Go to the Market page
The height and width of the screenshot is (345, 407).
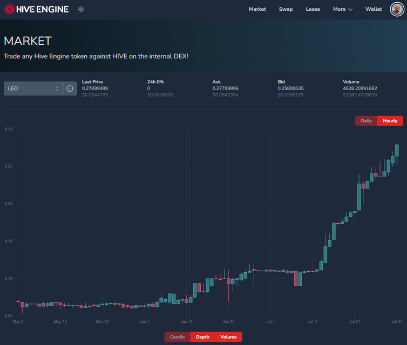pos(257,9)
